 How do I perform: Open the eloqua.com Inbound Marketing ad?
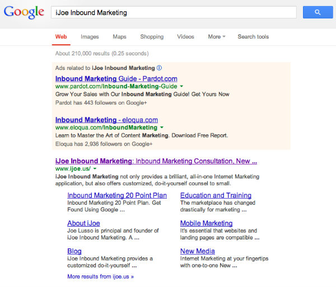tap(106, 120)
